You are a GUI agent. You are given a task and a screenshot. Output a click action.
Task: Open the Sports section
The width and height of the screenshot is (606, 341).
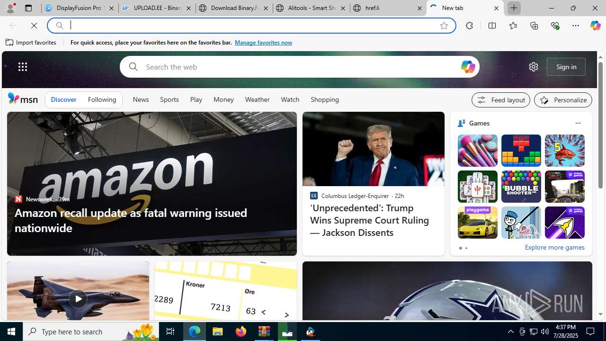pyautogui.click(x=169, y=99)
